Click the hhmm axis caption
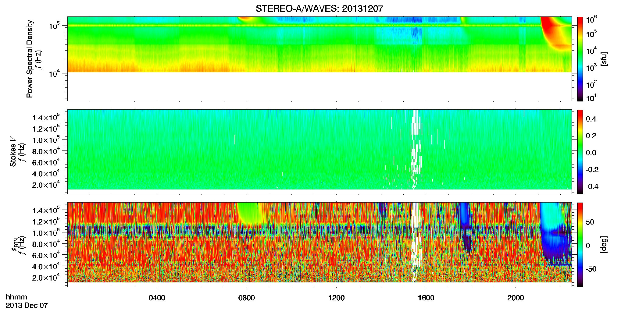 click(x=16, y=297)
